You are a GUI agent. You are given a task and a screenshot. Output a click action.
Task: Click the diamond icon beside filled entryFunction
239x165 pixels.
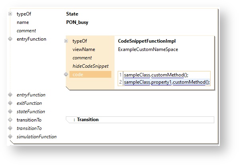point(10,39)
